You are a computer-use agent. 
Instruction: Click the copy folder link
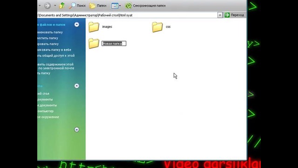(48, 44)
